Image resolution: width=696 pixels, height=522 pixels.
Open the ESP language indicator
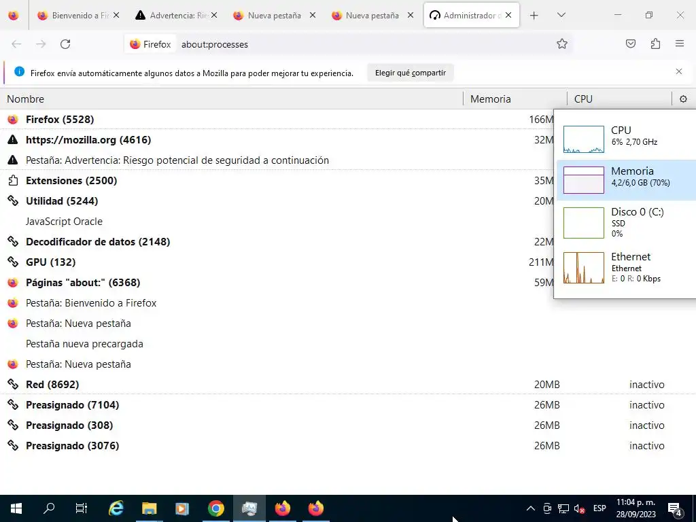(x=599, y=508)
